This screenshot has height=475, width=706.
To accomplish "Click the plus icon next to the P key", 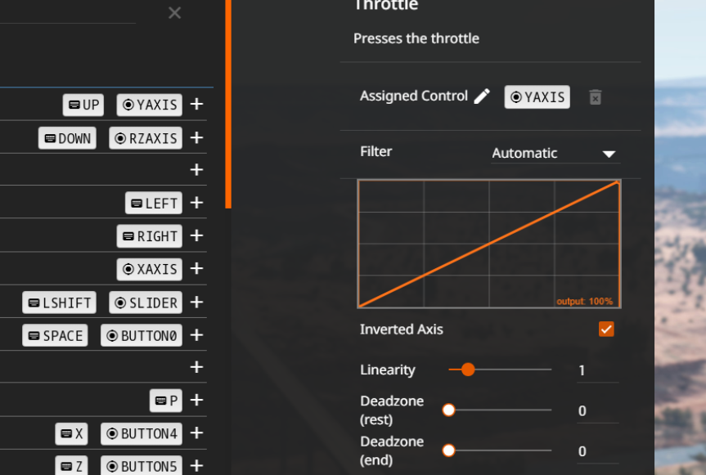I will (196, 400).
